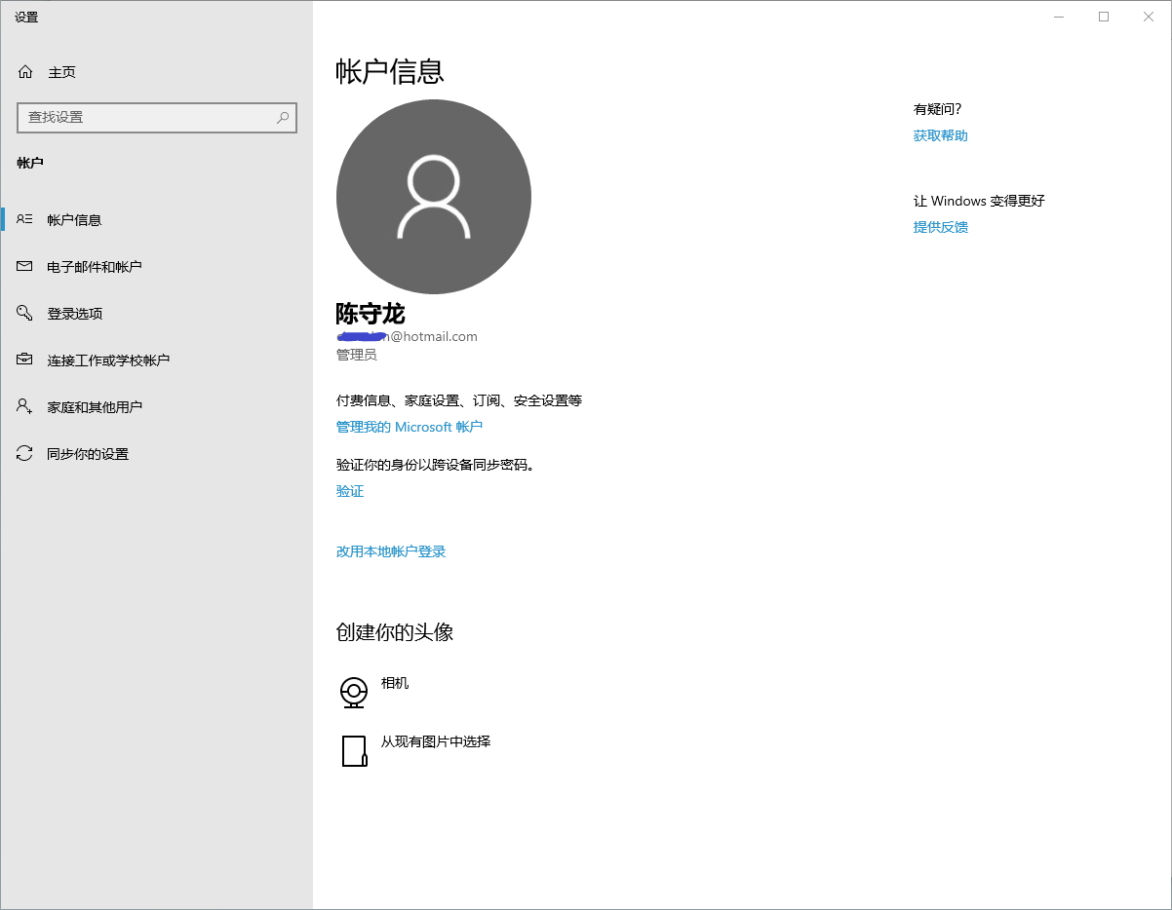The height and width of the screenshot is (910, 1172).
Task: Click the briefcase icon for 连接工作或学校帐户
Action: click(x=24, y=360)
